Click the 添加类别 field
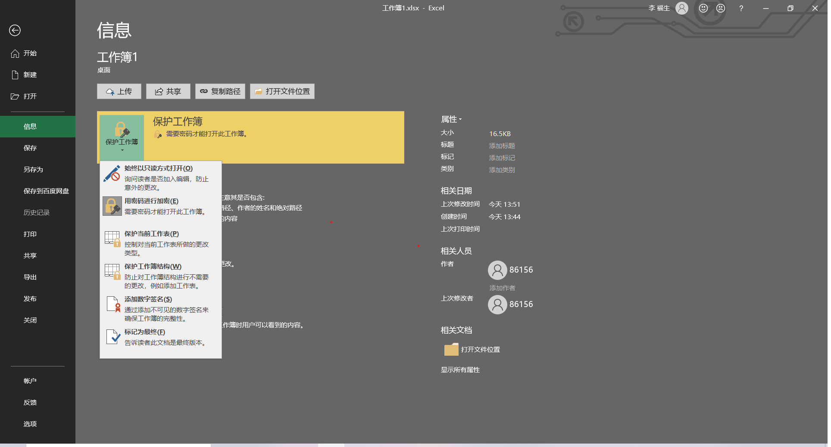 point(502,170)
